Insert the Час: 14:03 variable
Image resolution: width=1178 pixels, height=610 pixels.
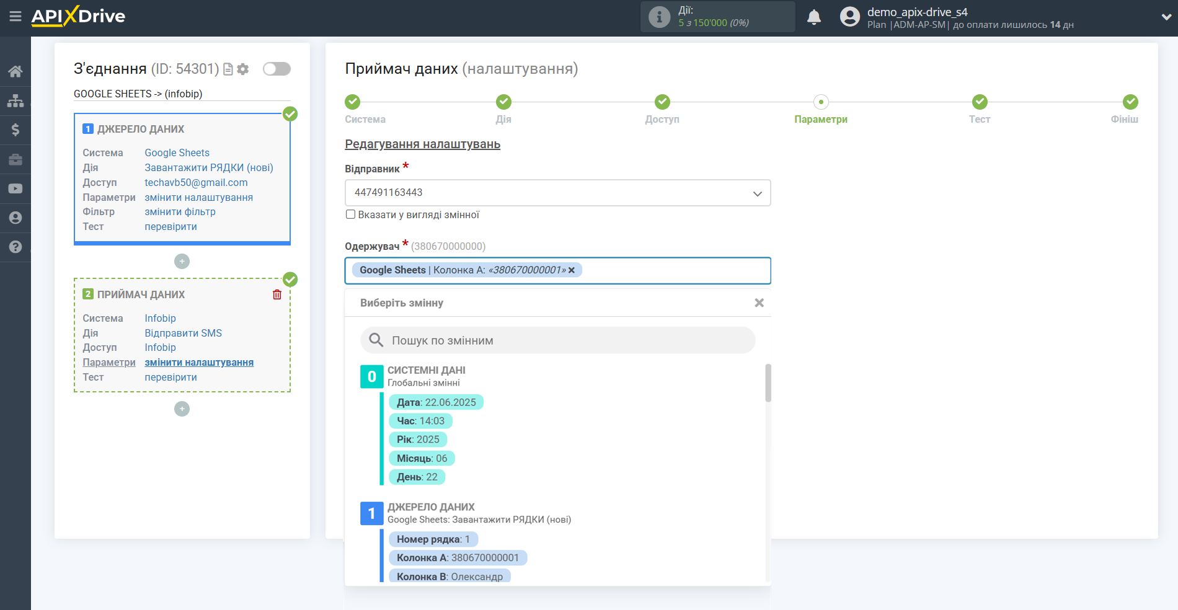pyautogui.click(x=420, y=421)
